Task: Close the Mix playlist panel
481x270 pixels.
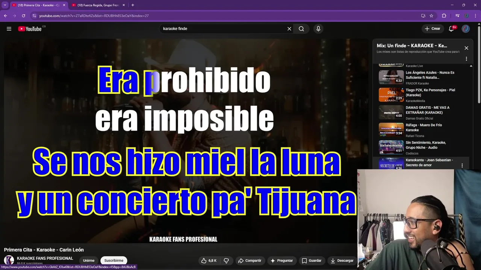Action: pyautogui.click(x=466, y=48)
